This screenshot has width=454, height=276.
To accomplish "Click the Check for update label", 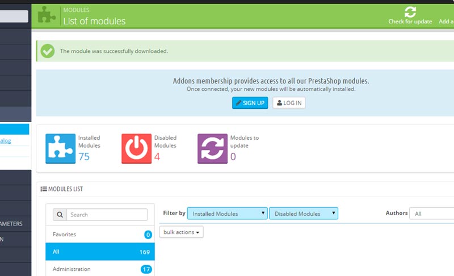I will (x=410, y=22).
